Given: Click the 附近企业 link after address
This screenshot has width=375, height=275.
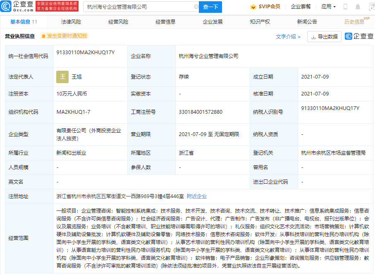Looking at the screenshot, I should point(197,196).
